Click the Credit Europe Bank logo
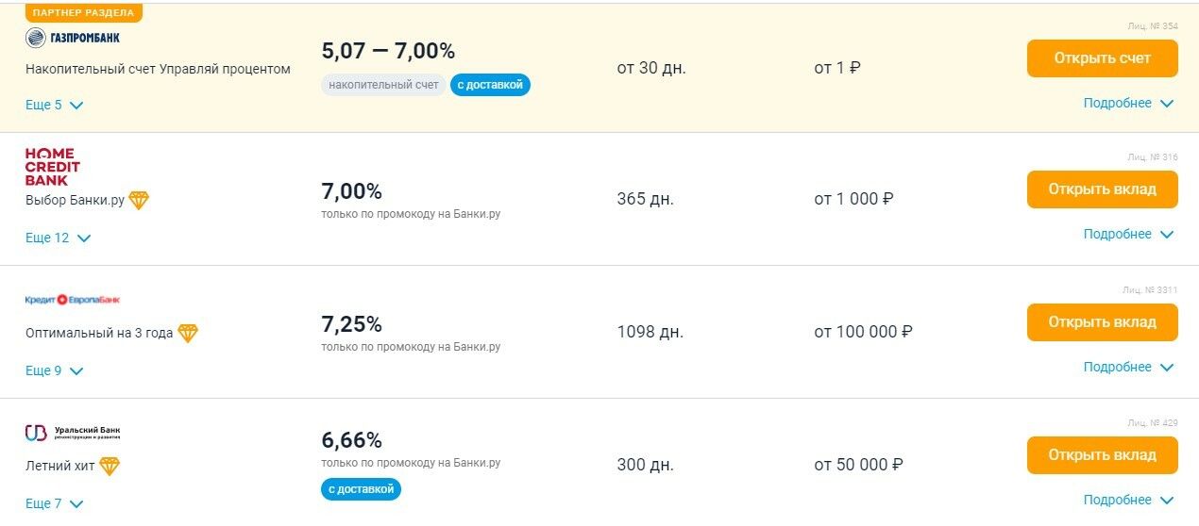The height and width of the screenshot is (526, 1199). 73,300
